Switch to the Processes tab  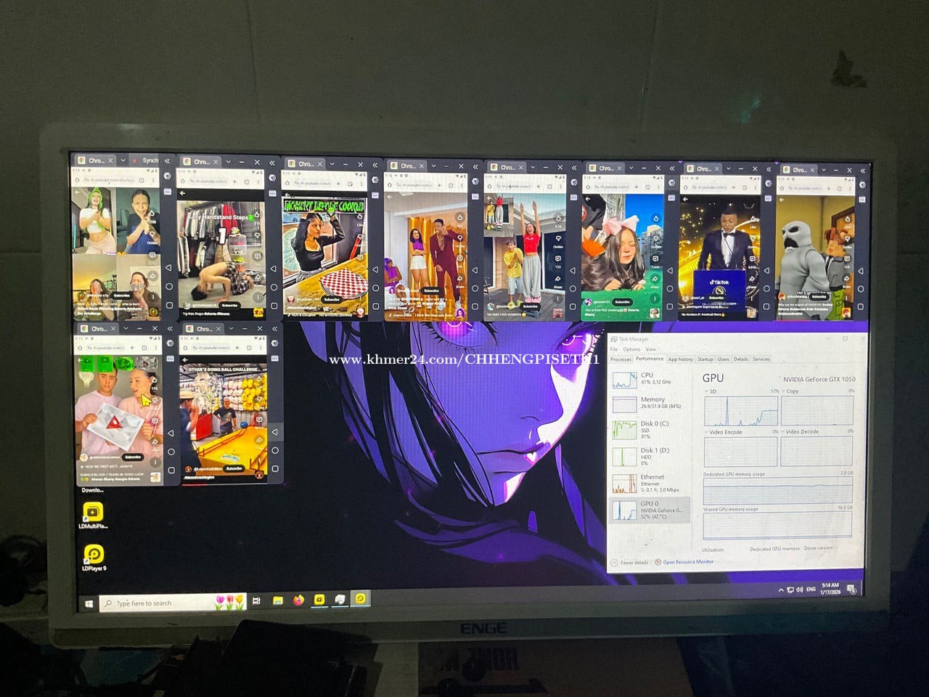coord(621,359)
